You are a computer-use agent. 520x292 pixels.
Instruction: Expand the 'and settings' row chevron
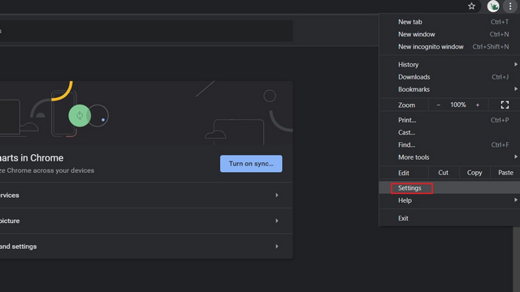point(276,247)
